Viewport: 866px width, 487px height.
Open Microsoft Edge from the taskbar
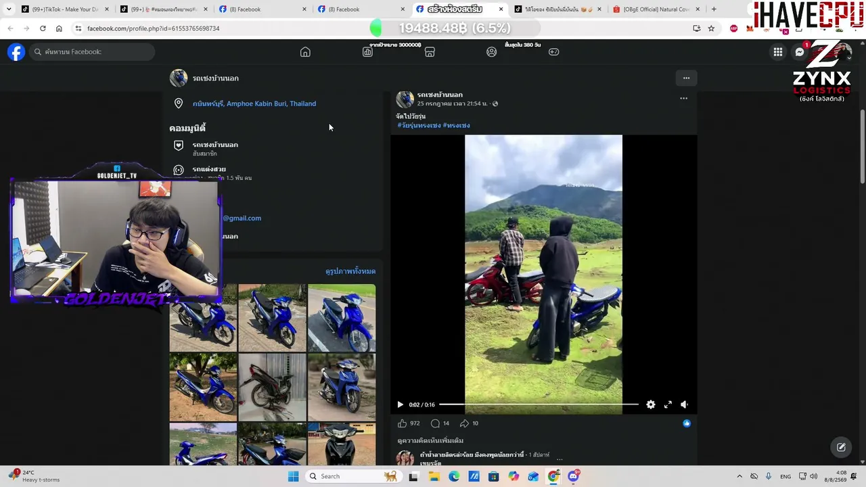454,476
